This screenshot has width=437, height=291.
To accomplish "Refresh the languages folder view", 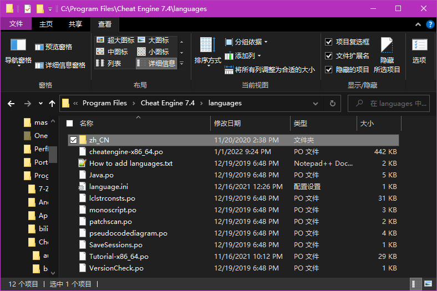I will click(x=332, y=103).
